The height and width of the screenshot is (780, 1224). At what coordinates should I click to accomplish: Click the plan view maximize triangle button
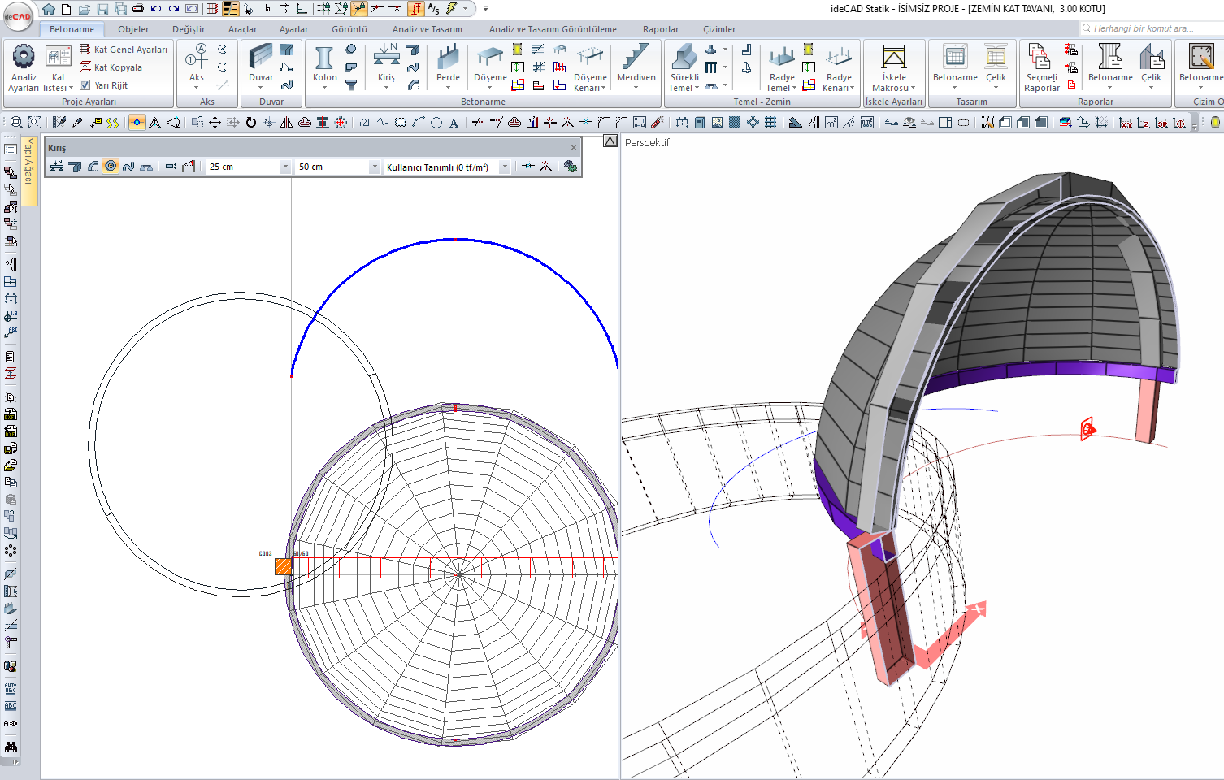(x=610, y=141)
